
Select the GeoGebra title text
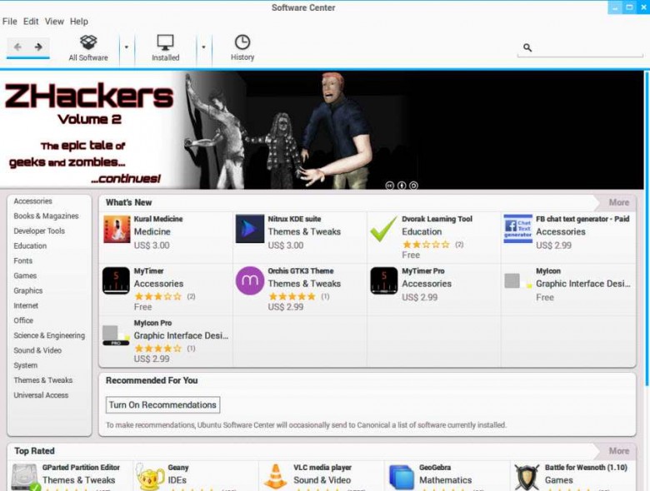434,468
